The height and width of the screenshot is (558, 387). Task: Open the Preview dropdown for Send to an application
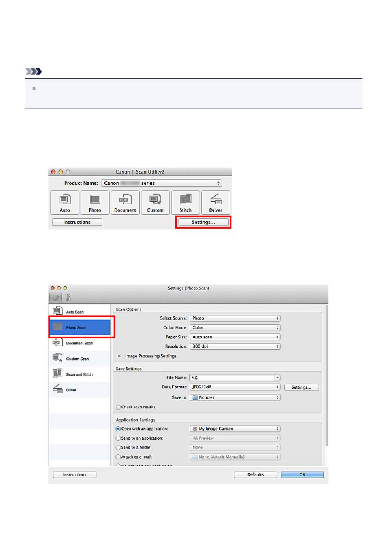coord(235,438)
